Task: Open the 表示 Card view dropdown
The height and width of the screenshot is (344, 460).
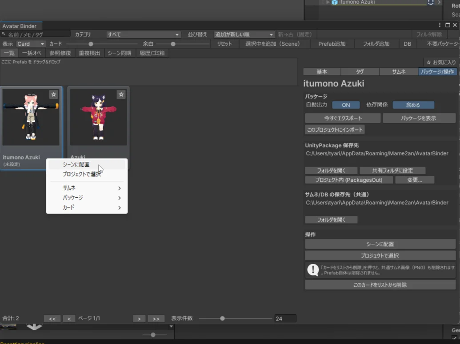Action: click(31, 44)
